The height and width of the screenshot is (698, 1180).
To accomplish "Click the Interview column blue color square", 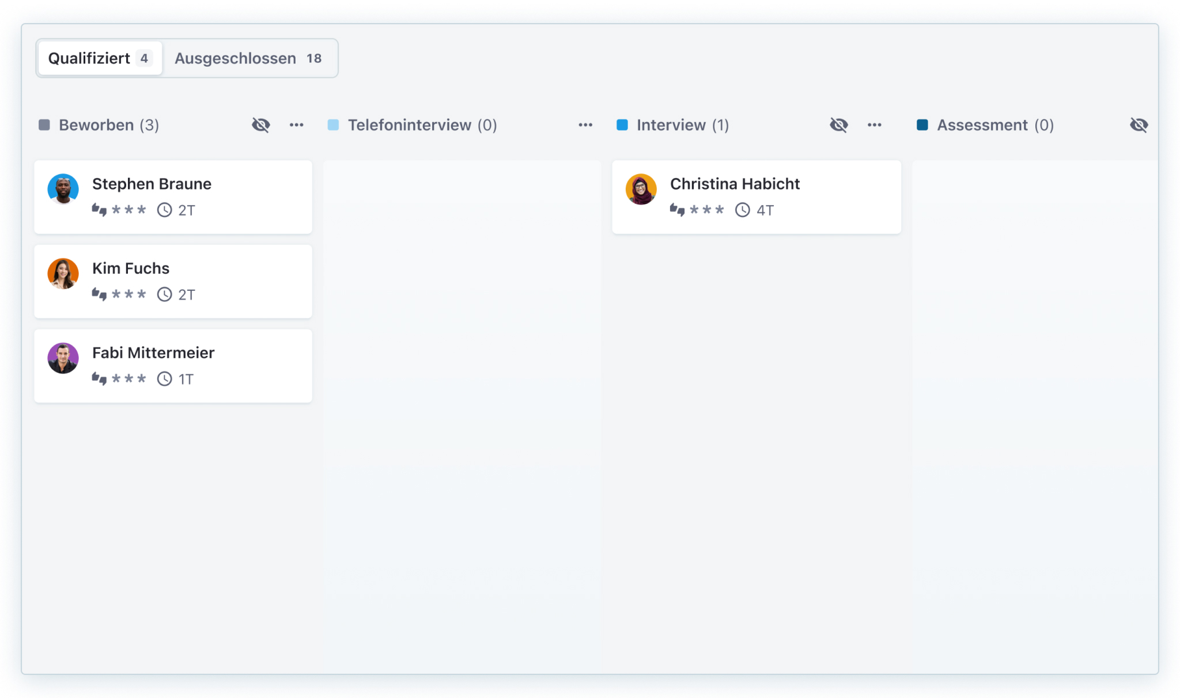I will (x=622, y=125).
